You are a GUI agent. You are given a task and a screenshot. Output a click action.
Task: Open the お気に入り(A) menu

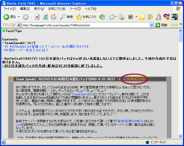point(57,9)
